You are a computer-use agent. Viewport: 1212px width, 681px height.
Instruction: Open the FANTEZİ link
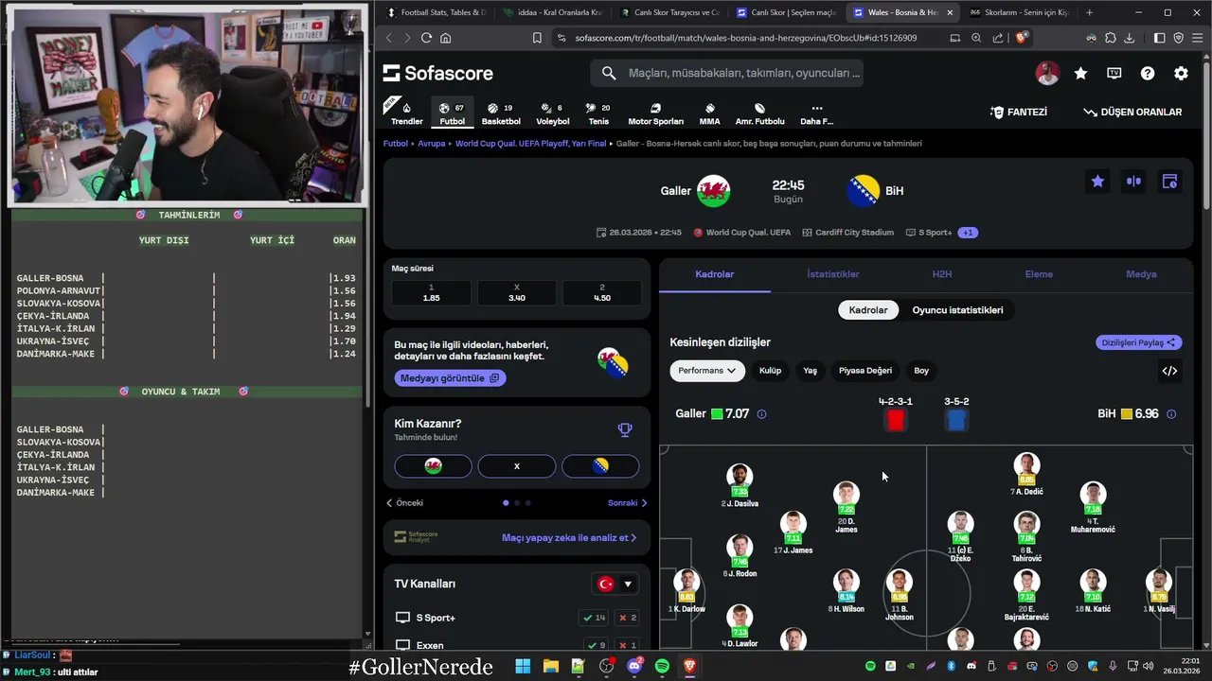click(1019, 112)
